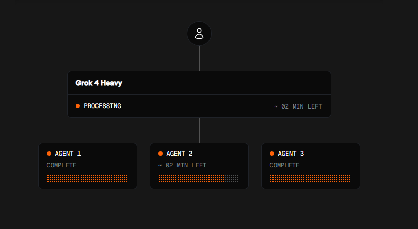Click the COMPLETE status under AGENT 3
418x229 pixels.
pos(284,165)
